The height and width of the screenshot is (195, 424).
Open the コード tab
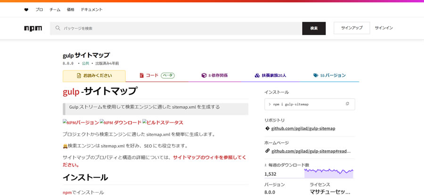157,76
